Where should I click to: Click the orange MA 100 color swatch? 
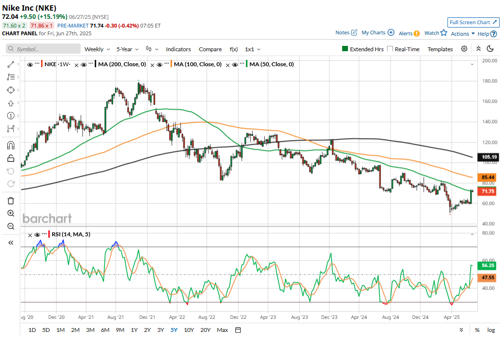[x=171, y=64]
